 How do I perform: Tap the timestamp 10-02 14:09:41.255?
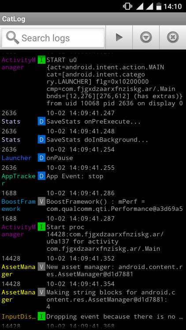point(80,168)
